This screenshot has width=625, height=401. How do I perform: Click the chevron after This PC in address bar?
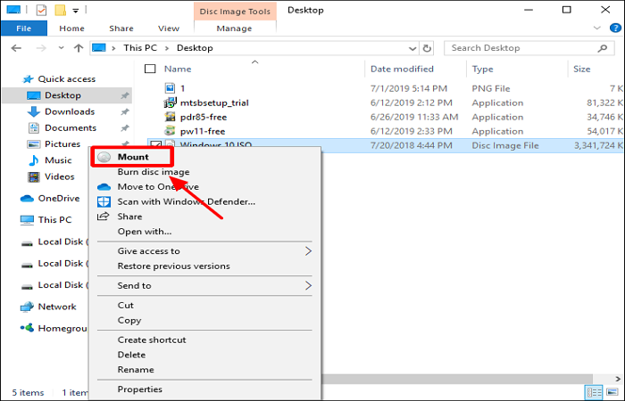coord(167,48)
